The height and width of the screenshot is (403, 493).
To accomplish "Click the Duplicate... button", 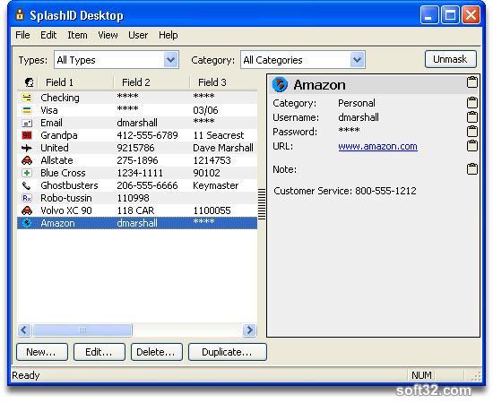I will click(x=228, y=352).
